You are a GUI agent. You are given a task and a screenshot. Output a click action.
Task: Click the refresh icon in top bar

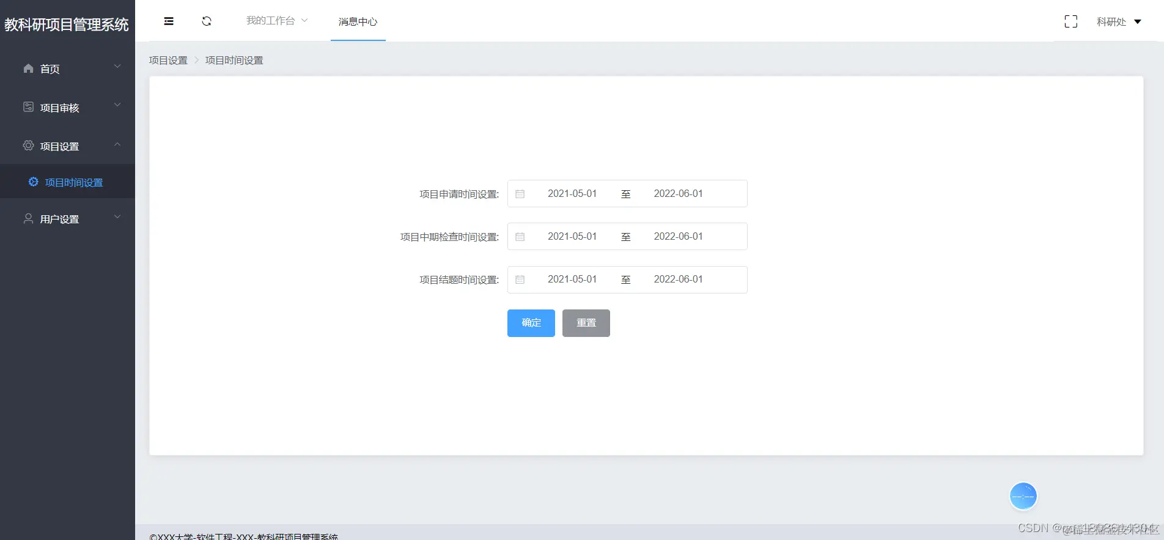[207, 21]
